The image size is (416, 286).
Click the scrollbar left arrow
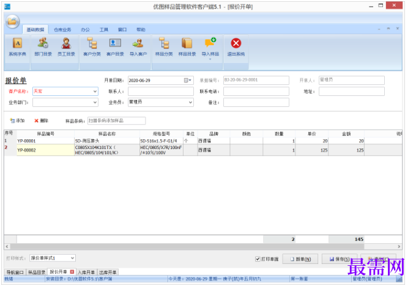click(7, 246)
